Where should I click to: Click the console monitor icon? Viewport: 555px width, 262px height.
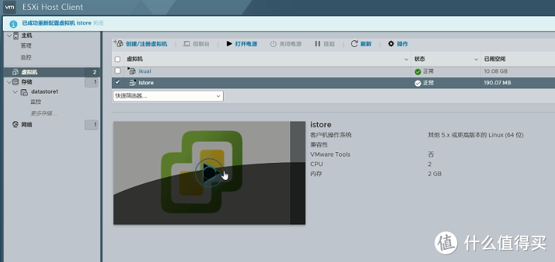pos(187,44)
